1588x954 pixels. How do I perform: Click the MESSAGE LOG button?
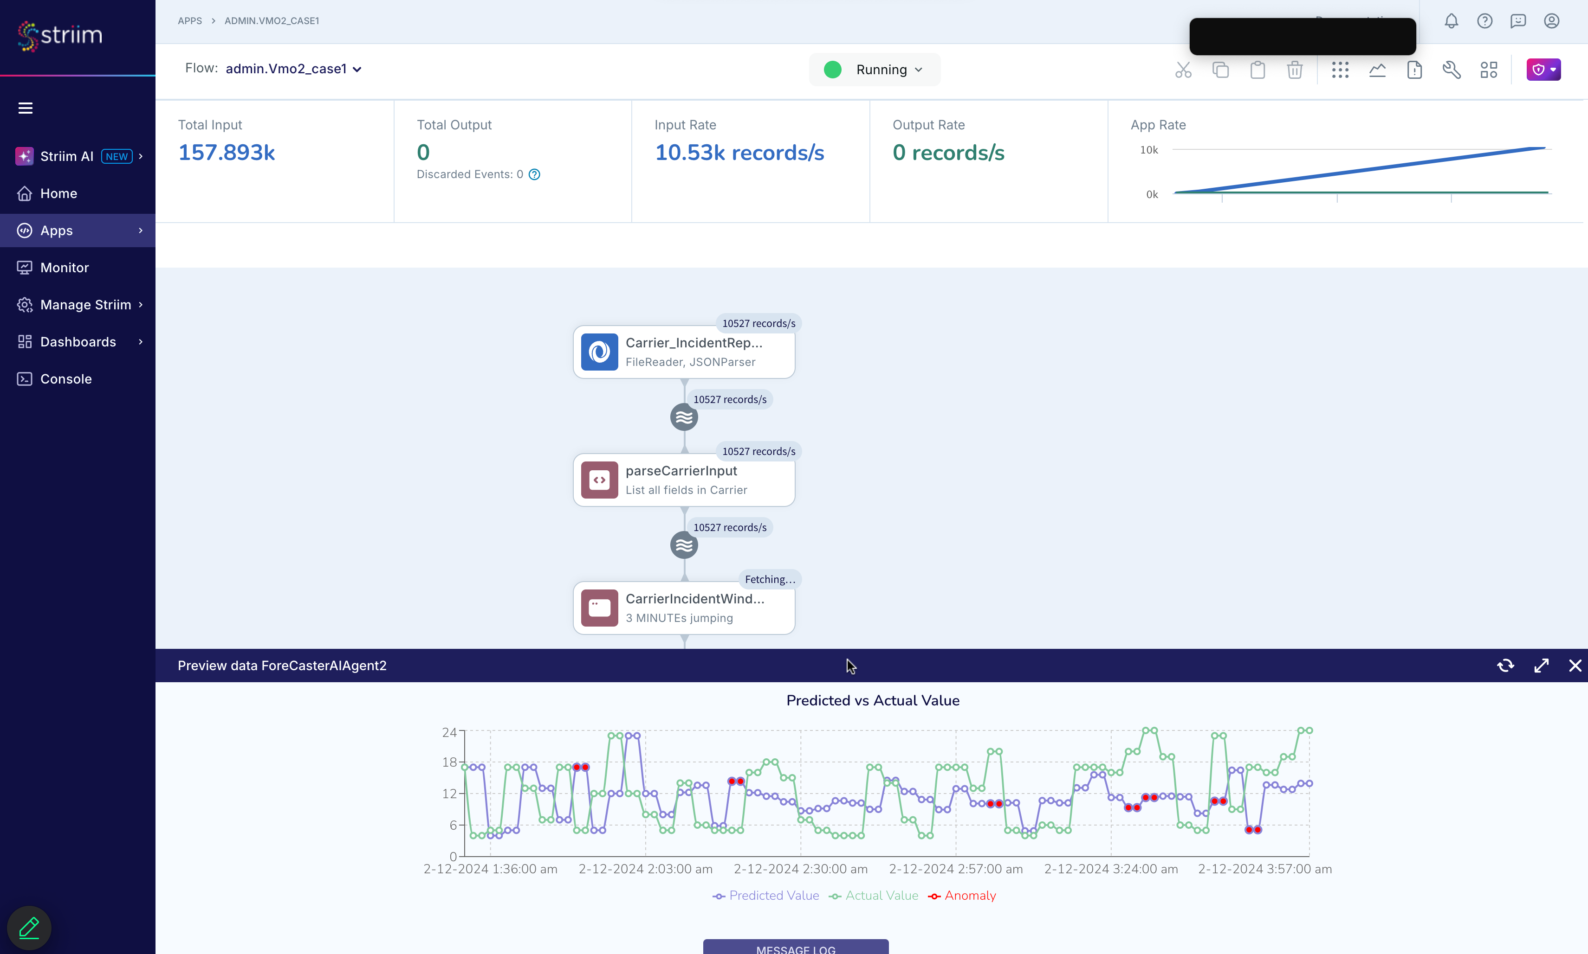(795, 948)
